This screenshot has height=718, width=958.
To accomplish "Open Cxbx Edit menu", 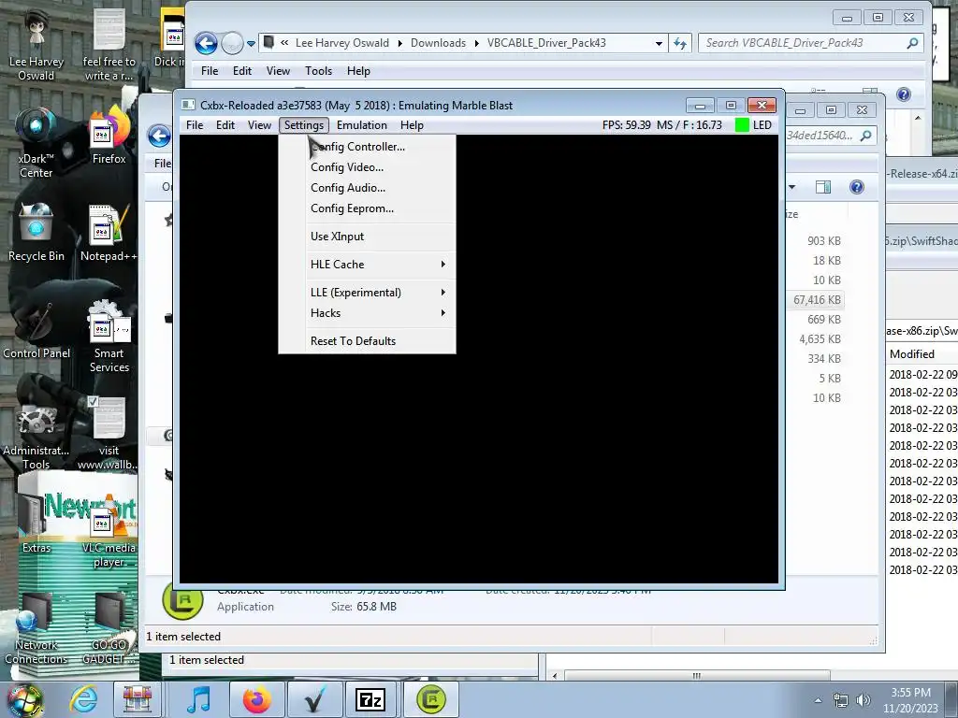I will pyautogui.click(x=225, y=125).
